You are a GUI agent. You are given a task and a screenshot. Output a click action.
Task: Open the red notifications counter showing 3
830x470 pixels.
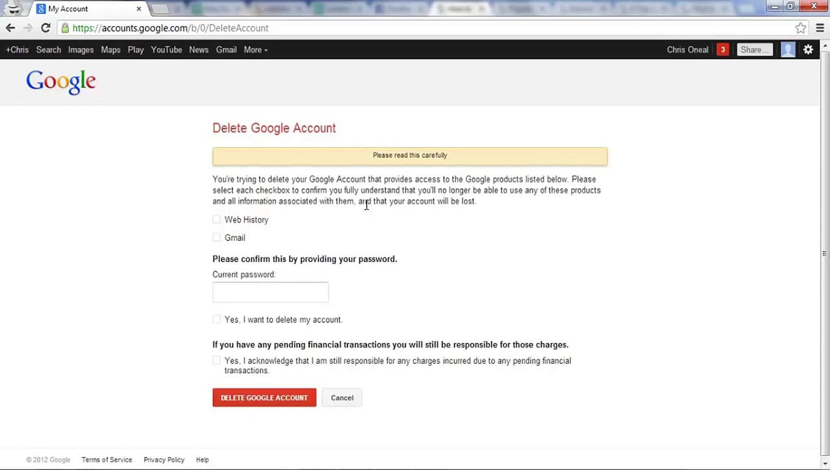(x=723, y=50)
